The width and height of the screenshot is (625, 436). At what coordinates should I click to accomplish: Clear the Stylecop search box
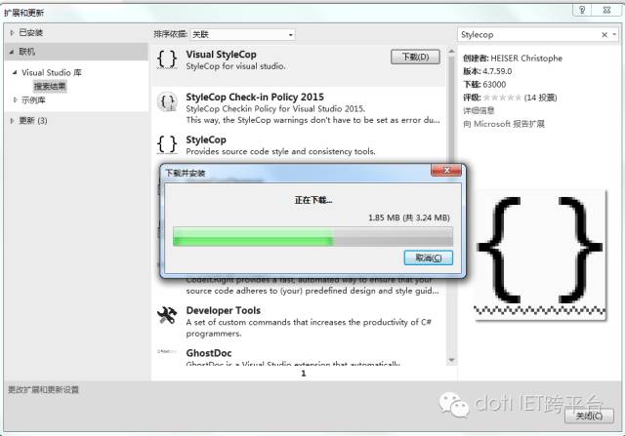604,35
